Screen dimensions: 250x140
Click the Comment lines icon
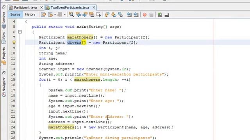(x=160, y=15)
